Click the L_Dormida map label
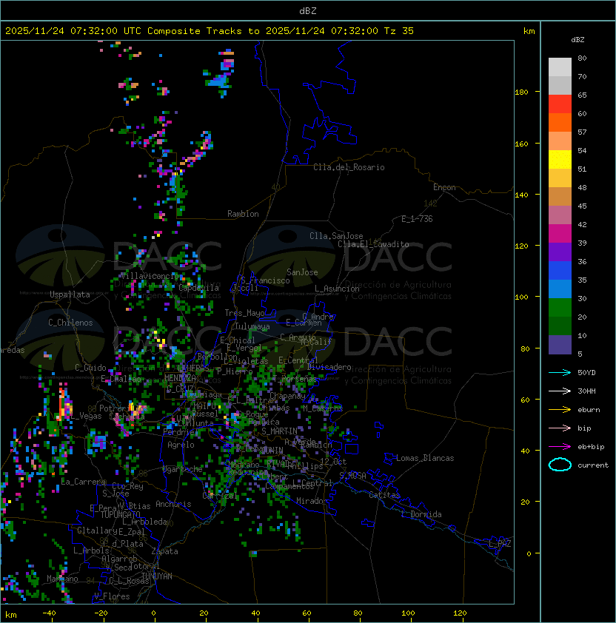 (x=421, y=514)
